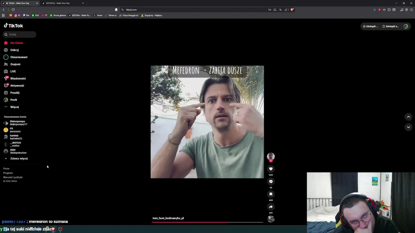Viewport: 415px width, 233px height.
Task: Share the video using the arrow icon
Action: (x=271, y=207)
